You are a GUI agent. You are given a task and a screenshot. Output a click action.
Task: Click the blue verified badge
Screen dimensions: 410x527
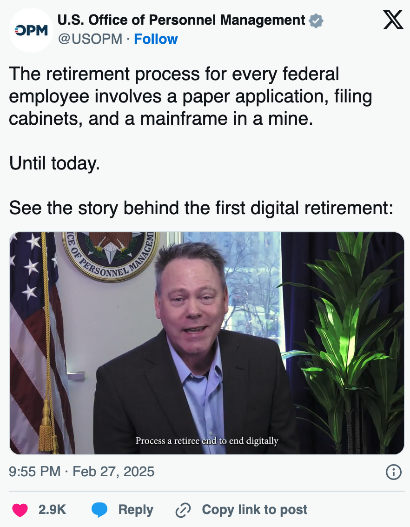coord(316,21)
